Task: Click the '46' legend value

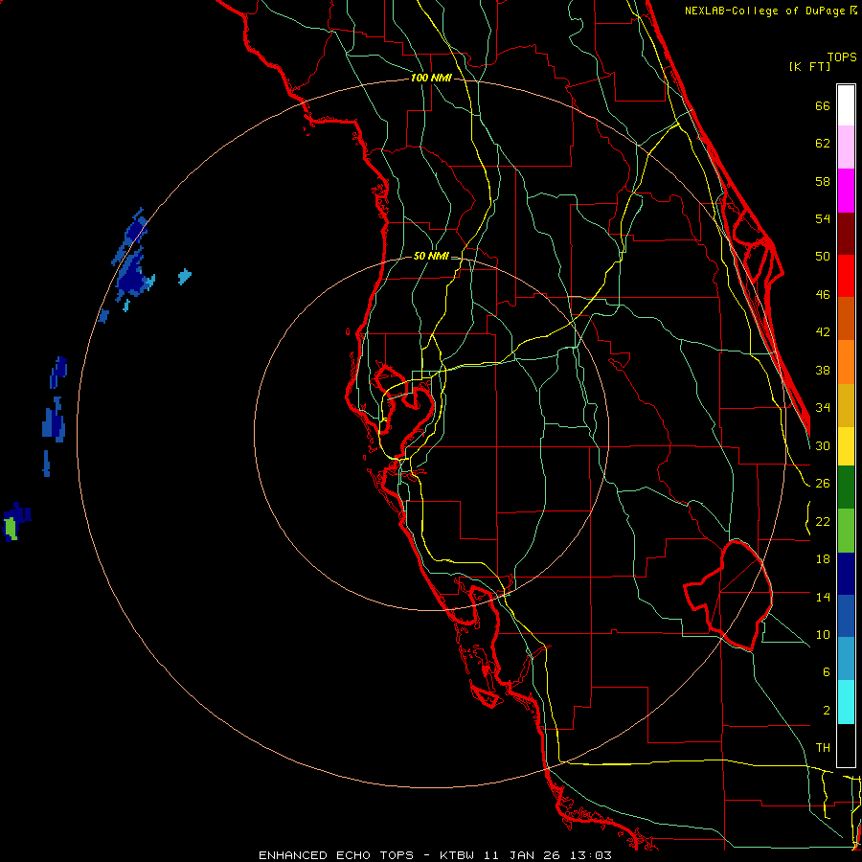Action: coord(823,295)
